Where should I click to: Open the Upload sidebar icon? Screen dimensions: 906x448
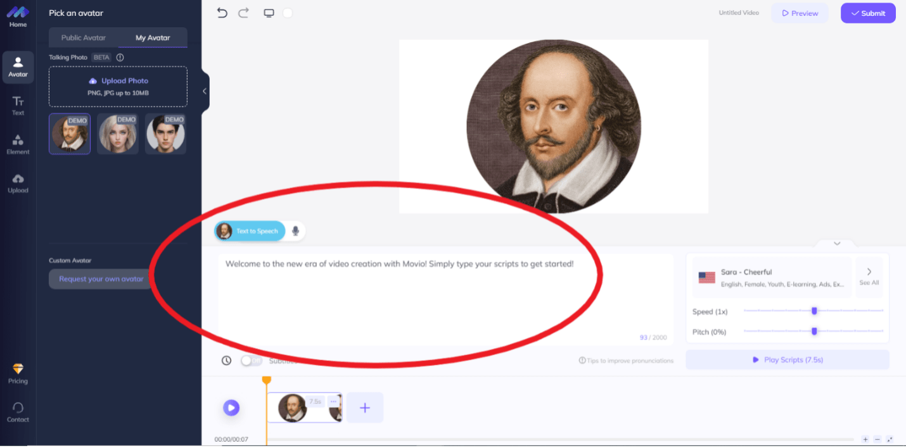[18, 184]
